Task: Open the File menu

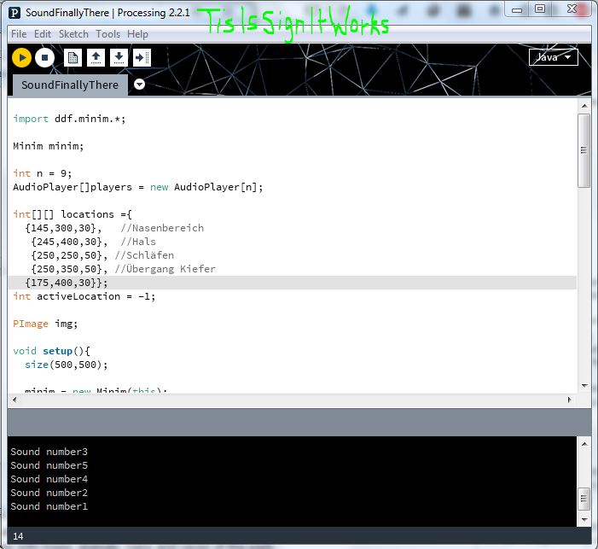Action: click(18, 34)
